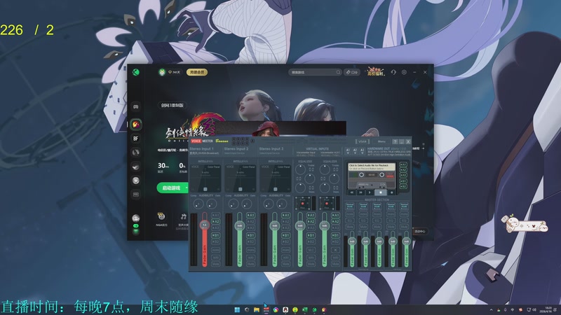Open the headset customer support icon
This screenshot has height=315, width=561.
point(393,72)
